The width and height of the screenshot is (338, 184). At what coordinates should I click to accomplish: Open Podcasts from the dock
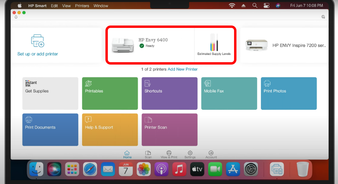(162, 169)
